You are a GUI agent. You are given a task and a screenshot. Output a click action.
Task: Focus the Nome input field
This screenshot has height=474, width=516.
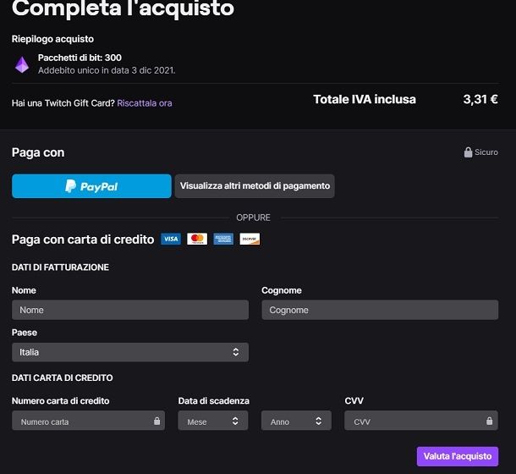pos(130,310)
